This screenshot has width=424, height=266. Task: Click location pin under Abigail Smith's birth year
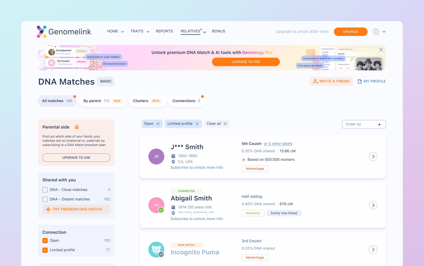point(173,213)
